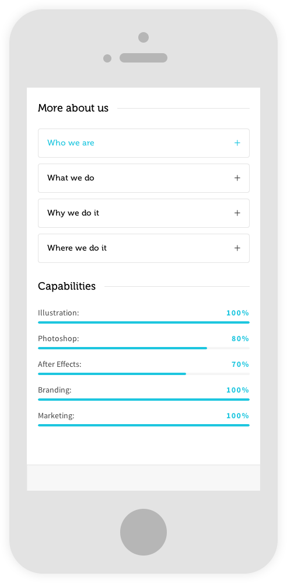Click the More about us heading
The height and width of the screenshot is (583, 287).
(73, 108)
